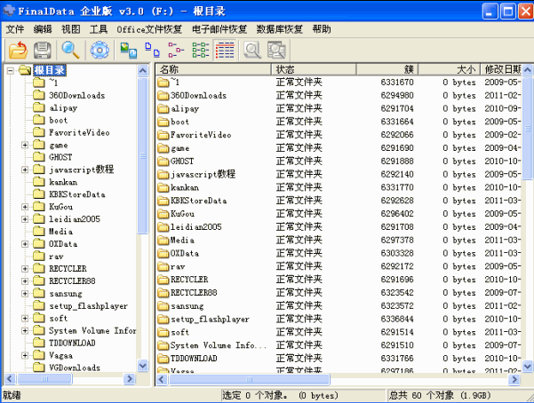Click the grayed file search icon
The image size is (534, 403).
point(252,51)
